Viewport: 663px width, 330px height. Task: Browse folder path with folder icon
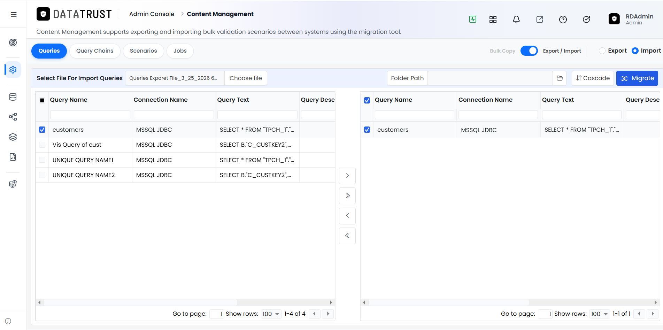560,78
